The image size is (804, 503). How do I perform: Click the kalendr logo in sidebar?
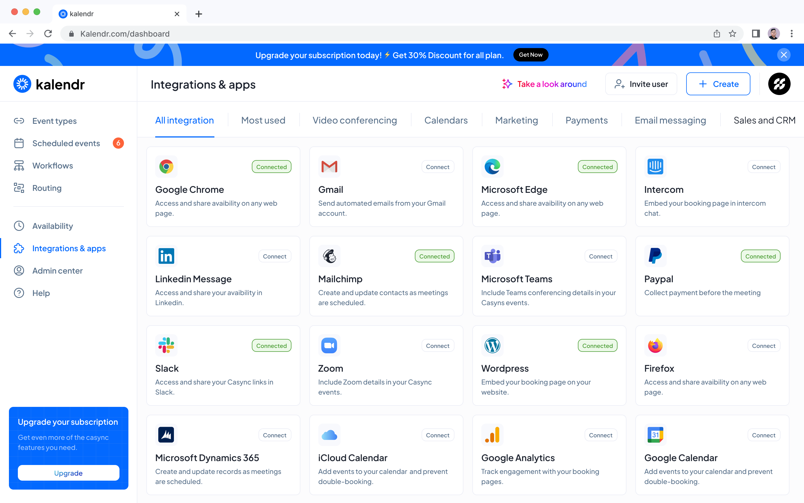49,84
